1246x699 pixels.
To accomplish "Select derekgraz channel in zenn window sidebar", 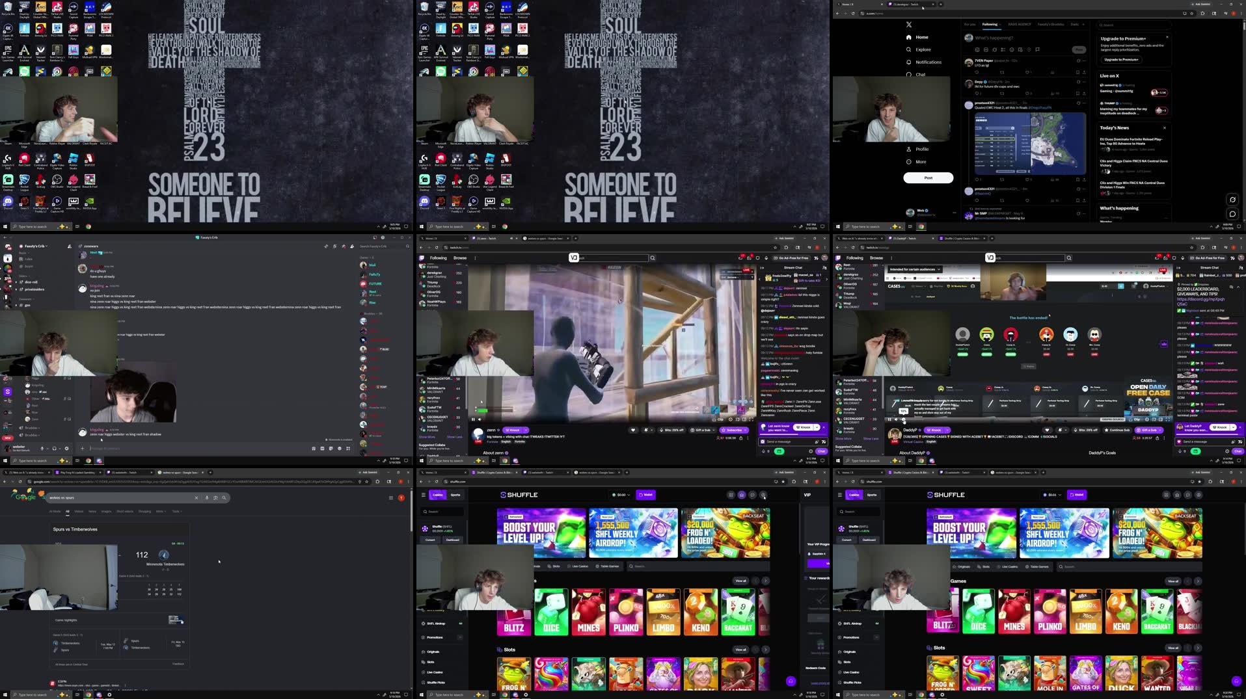I will coord(442,274).
